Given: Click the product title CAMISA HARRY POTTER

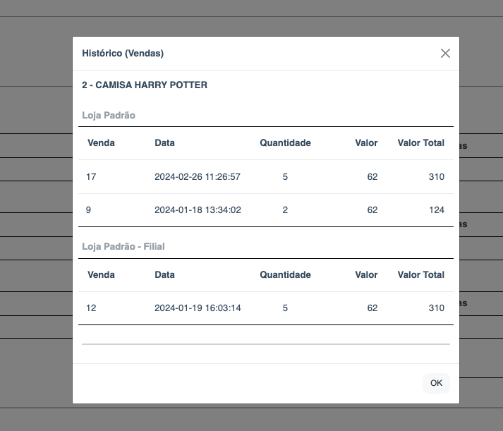Looking at the screenshot, I should point(145,85).
